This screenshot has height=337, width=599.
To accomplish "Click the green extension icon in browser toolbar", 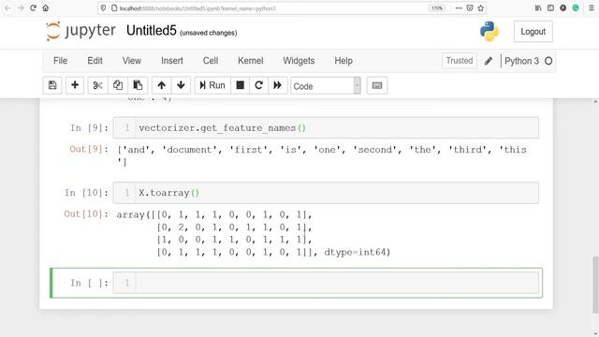I will point(576,8).
